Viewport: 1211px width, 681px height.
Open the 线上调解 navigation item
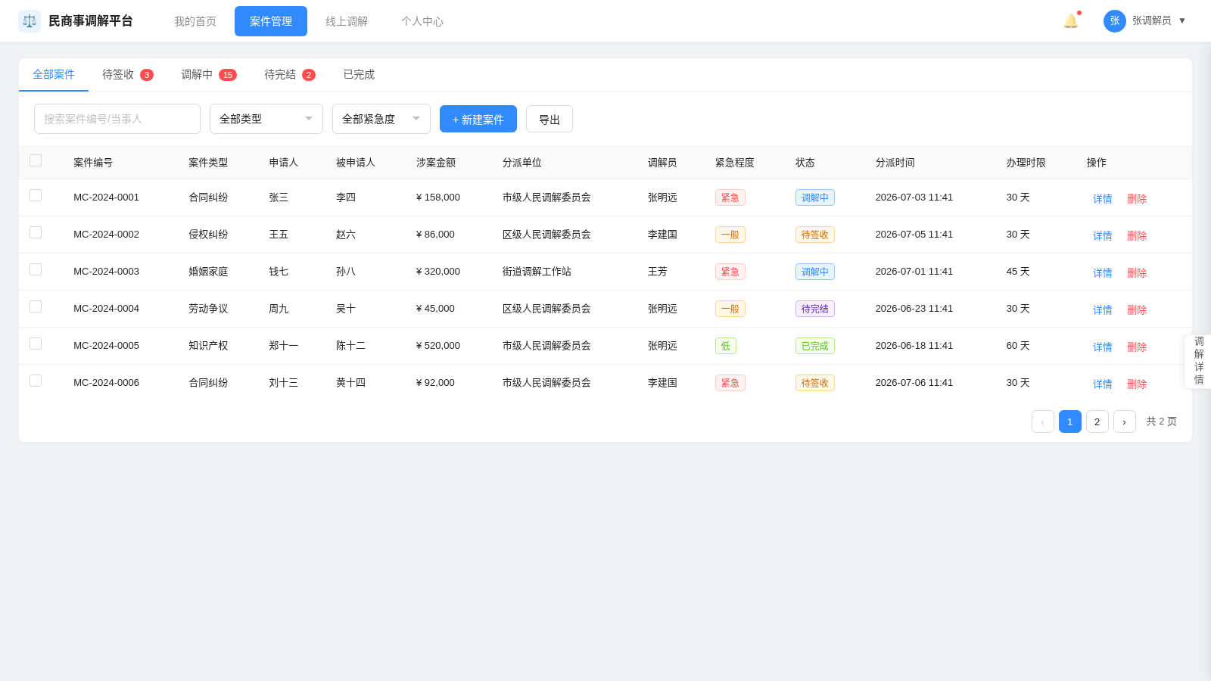(347, 21)
